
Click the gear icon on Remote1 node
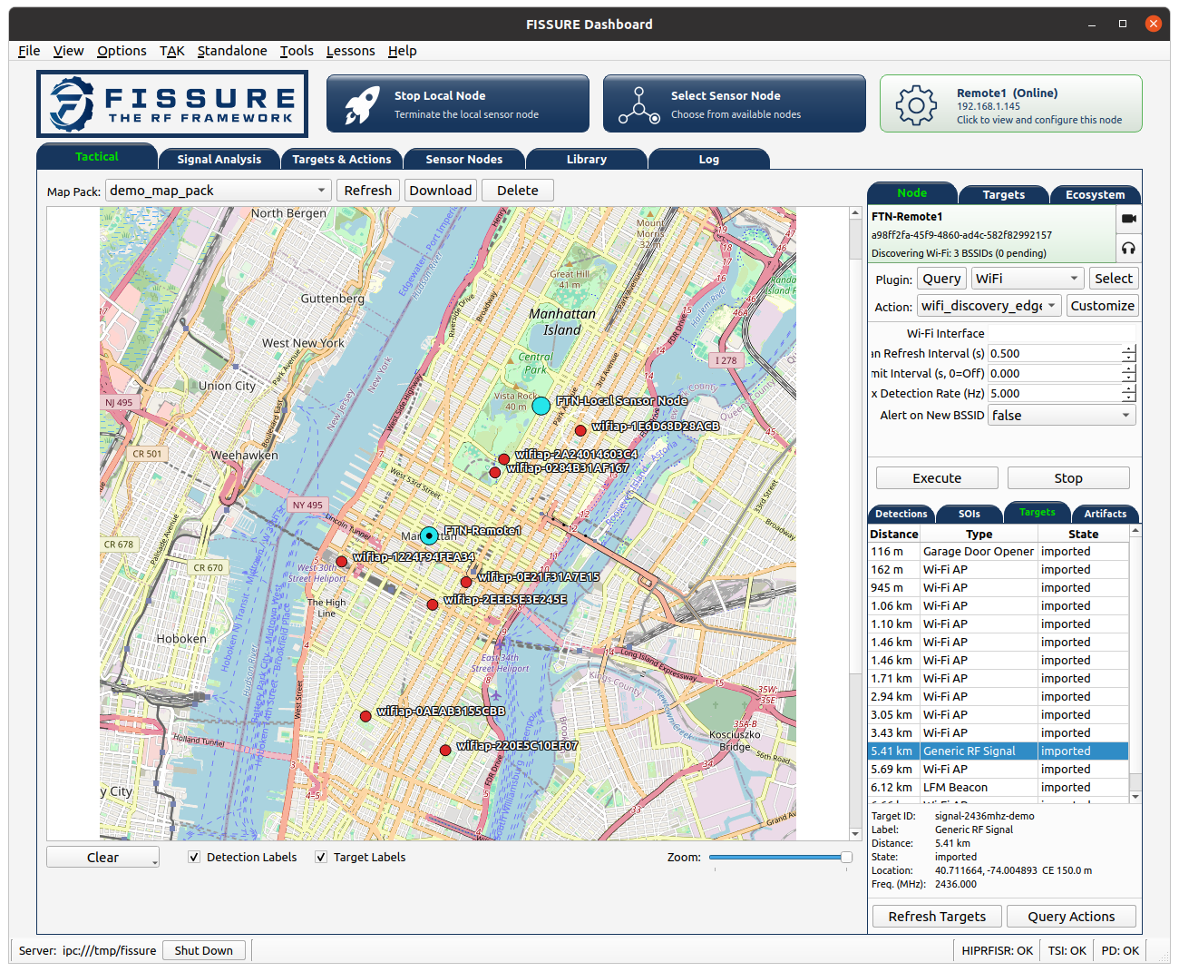click(x=916, y=105)
